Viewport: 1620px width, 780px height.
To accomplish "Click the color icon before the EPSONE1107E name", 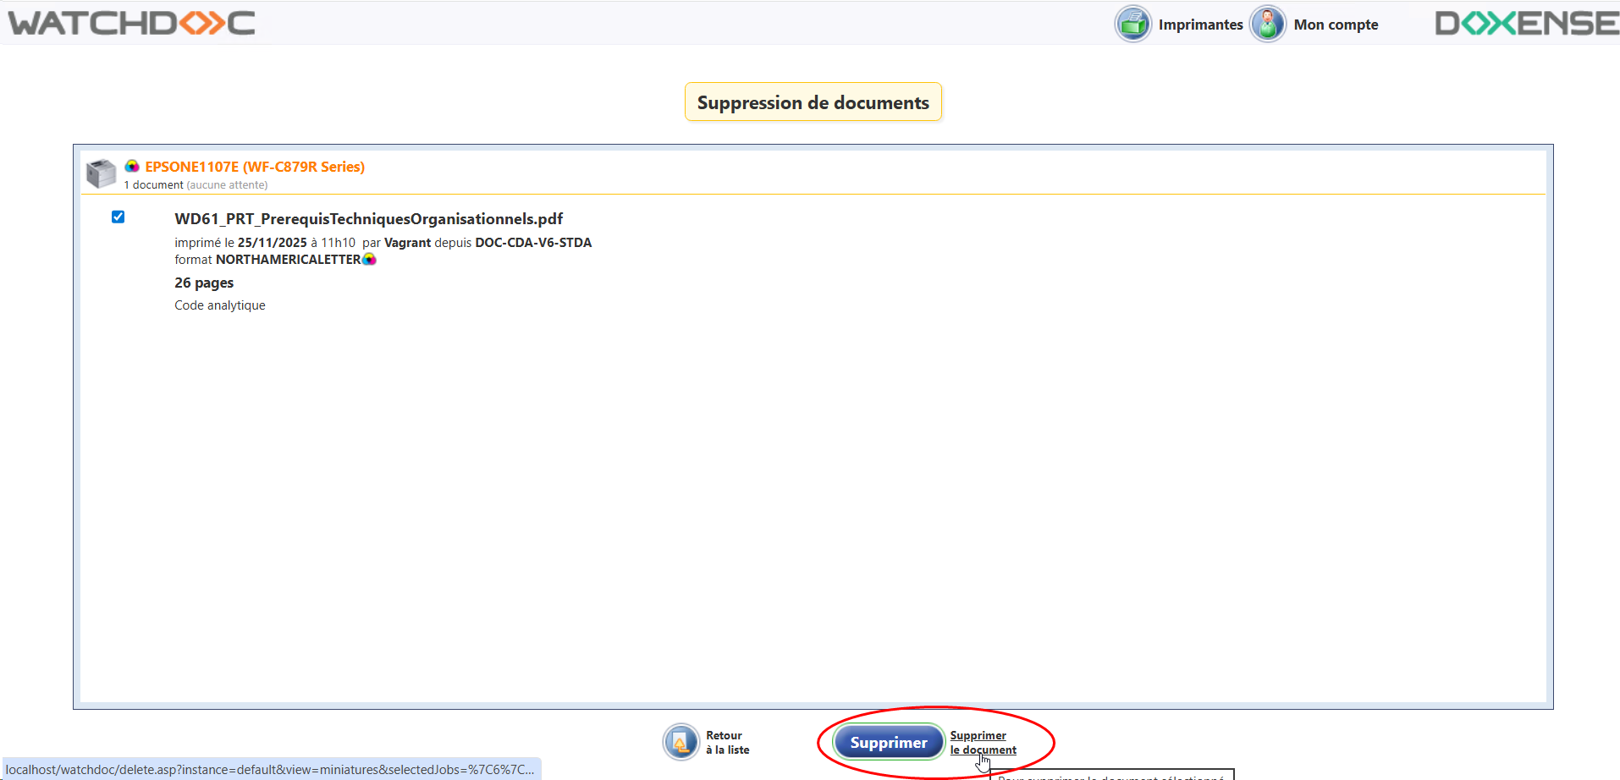I will click(132, 166).
